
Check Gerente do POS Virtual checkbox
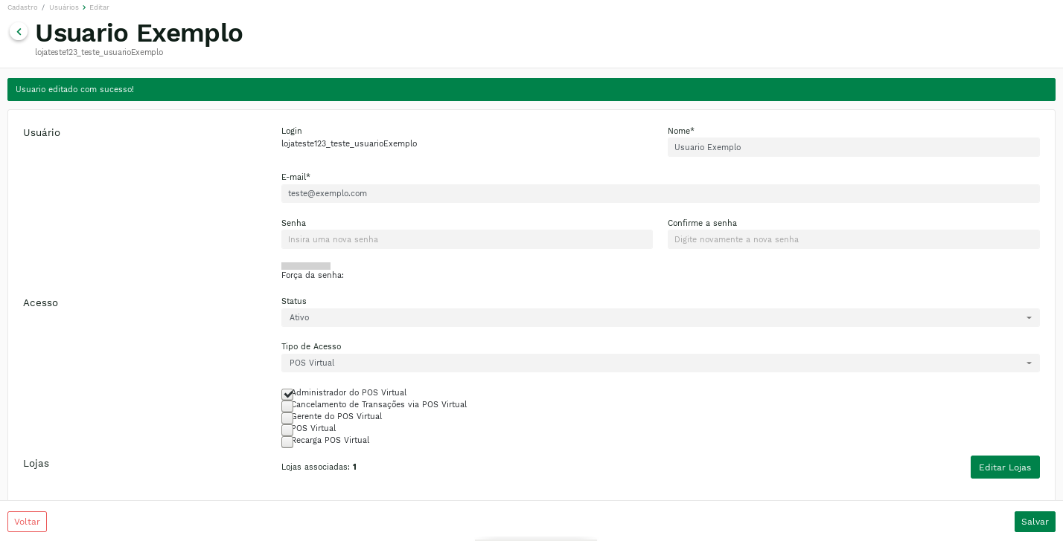pos(287,418)
